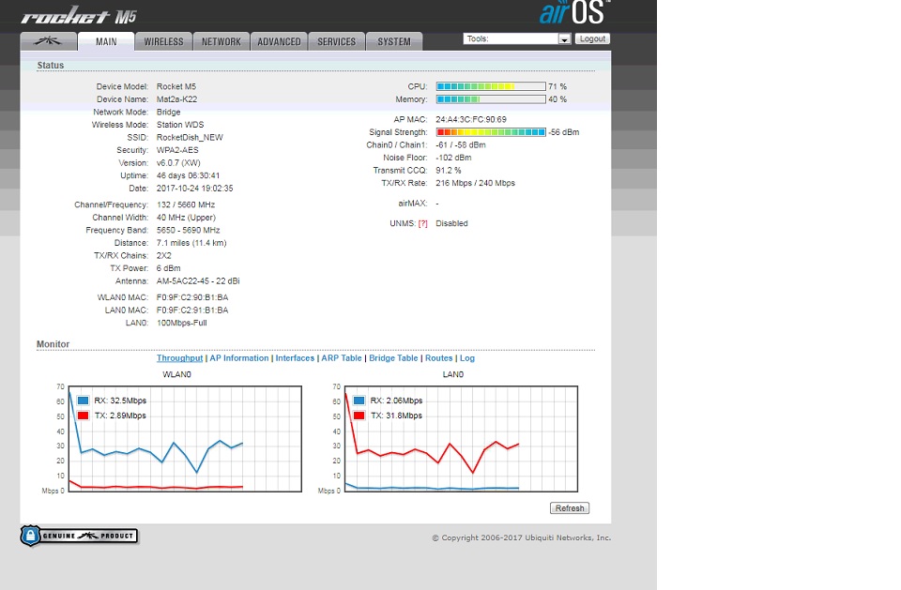
Task: Click the Transmit CCQ value 91.2 %
Action: (449, 171)
